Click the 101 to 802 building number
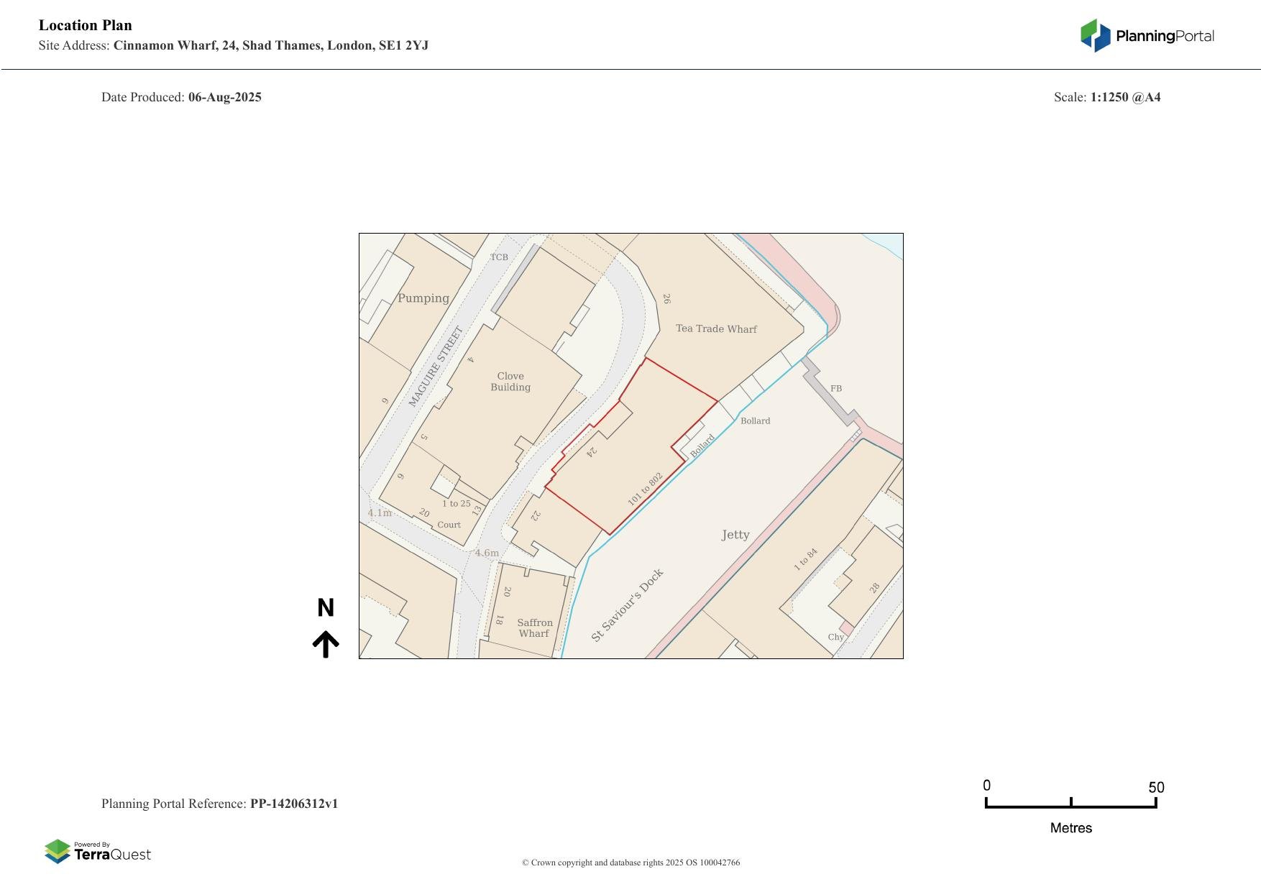 [x=645, y=489]
